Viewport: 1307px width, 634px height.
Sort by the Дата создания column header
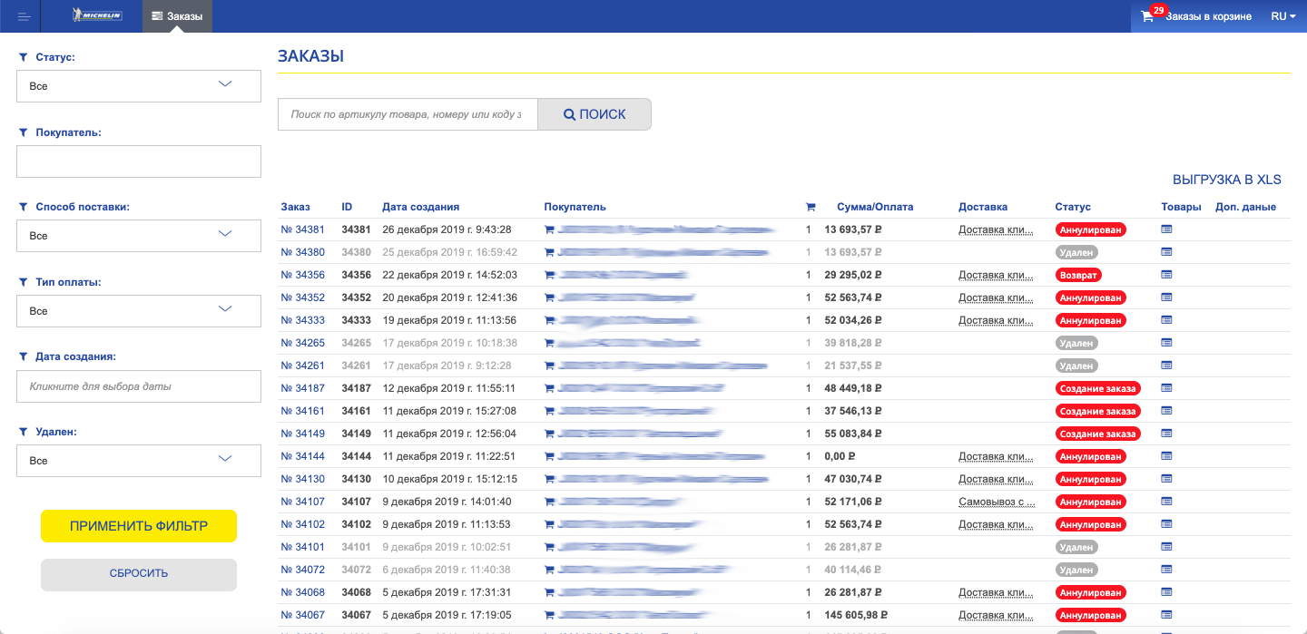(420, 207)
